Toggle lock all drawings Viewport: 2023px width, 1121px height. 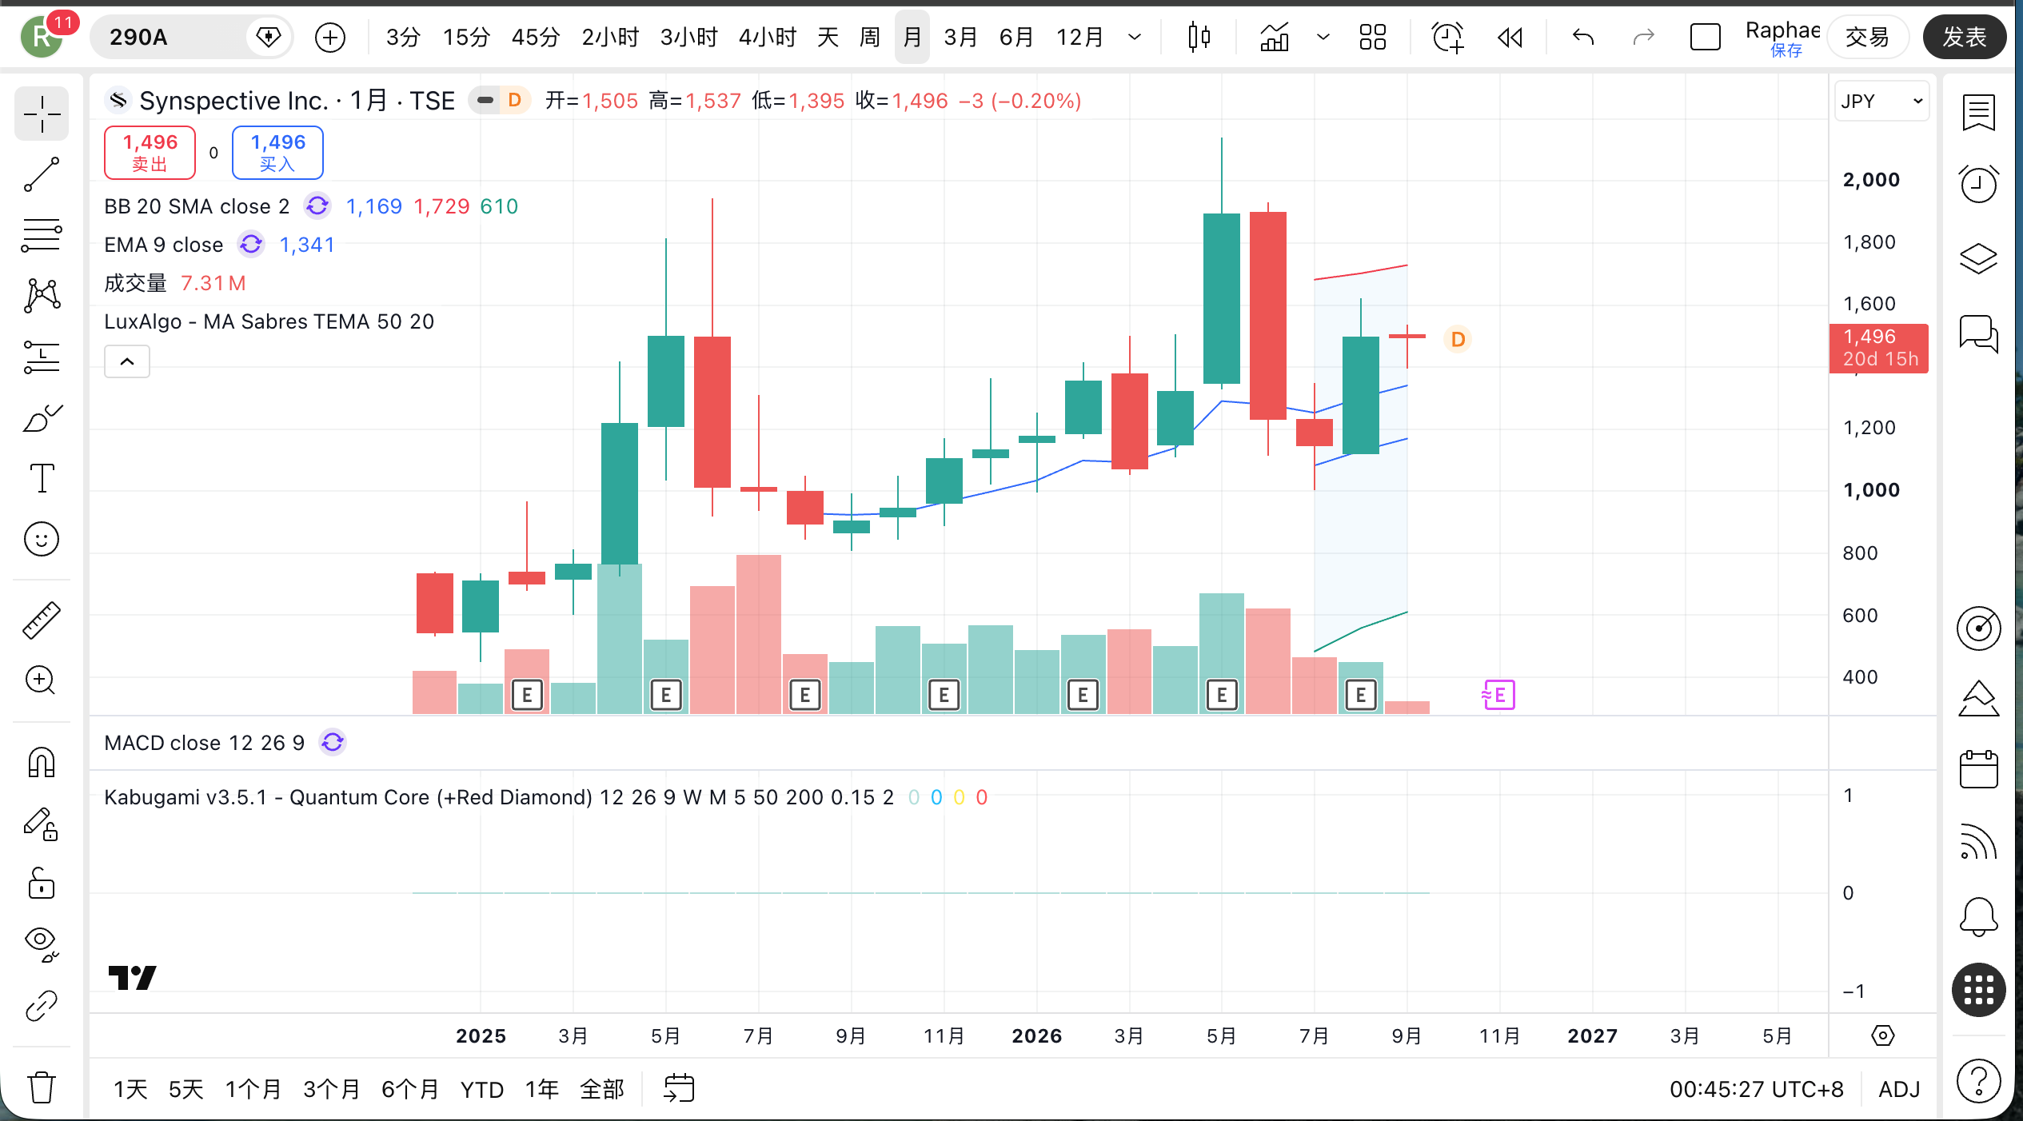[42, 884]
